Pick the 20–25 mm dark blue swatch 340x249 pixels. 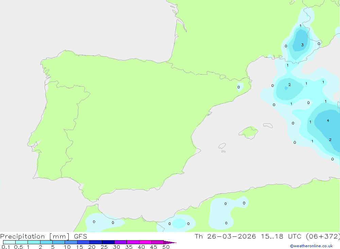96,242
